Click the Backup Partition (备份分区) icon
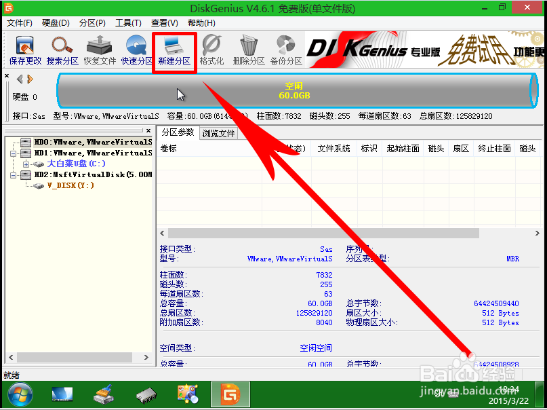547x410 pixels. point(286,51)
